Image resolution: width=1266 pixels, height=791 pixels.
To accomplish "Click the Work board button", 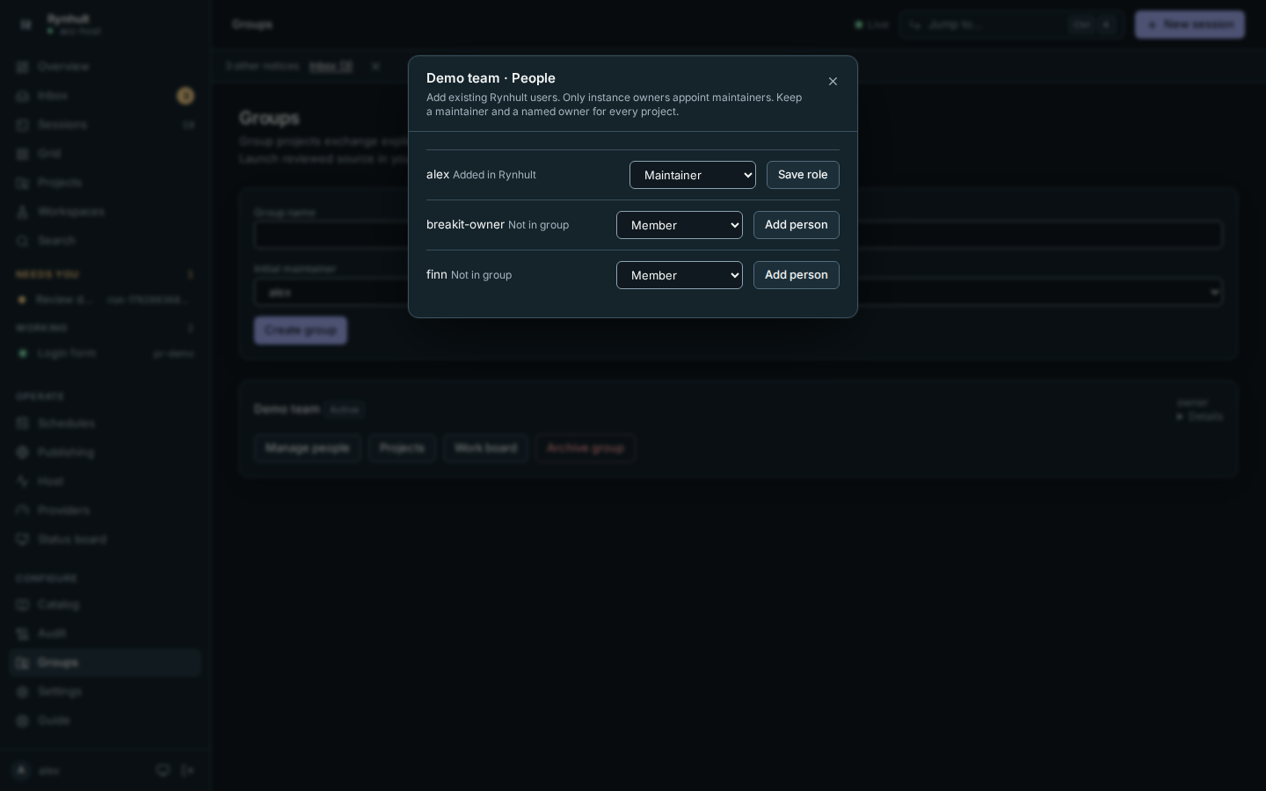I will pyautogui.click(x=485, y=448).
